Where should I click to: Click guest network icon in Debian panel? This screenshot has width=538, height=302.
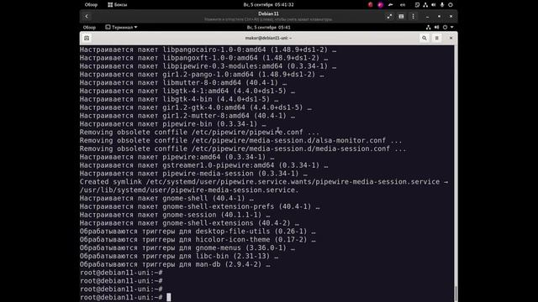pyautogui.click(x=428, y=28)
